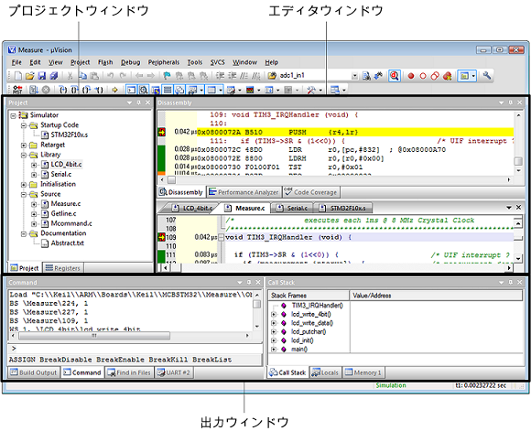
Task: Copy selection toolbar icon
Action: pos(82,76)
